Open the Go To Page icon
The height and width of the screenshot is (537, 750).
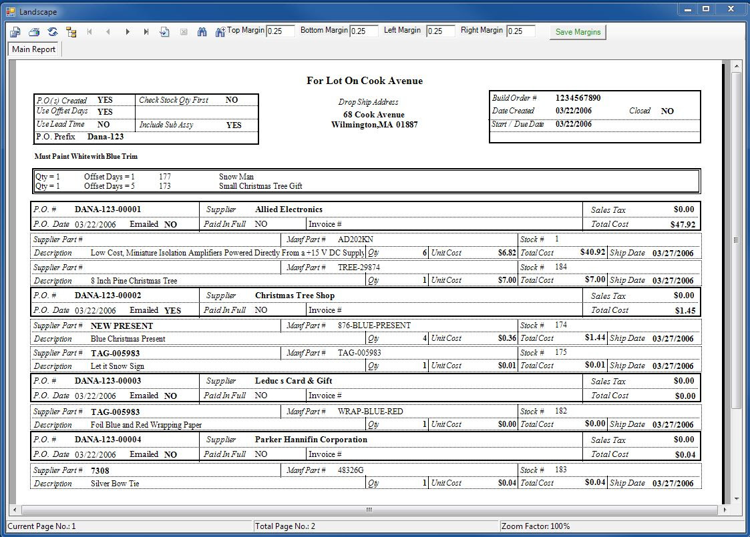coord(164,32)
